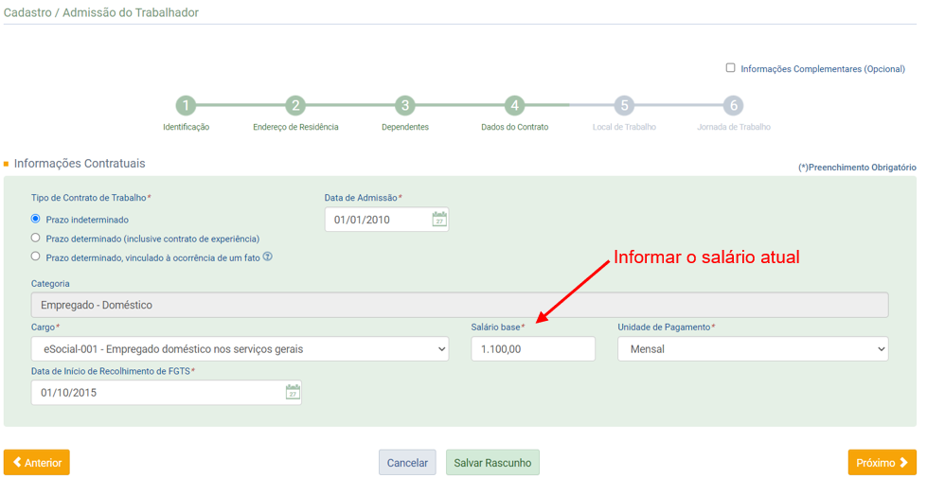The height and width of the screenshot is (478, 927).
Task: Click the help icon beside ocorrência de um fato
Action: [x=267, y=257]
